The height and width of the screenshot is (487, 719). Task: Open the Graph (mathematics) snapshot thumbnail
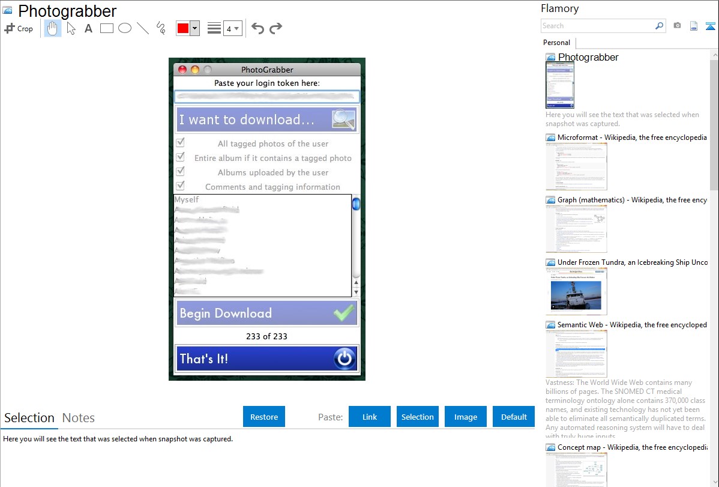[576, 229]
